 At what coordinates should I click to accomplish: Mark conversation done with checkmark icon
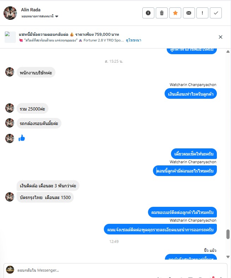pyautogui.click(x=216, y=13)
